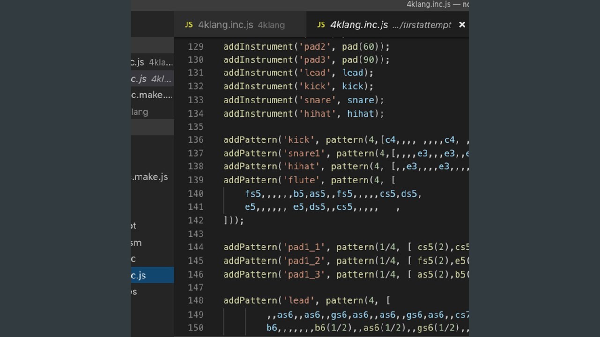The image size is (600, 337).
Task: Place cursor on empty line 135
Action: coord(281,126)
